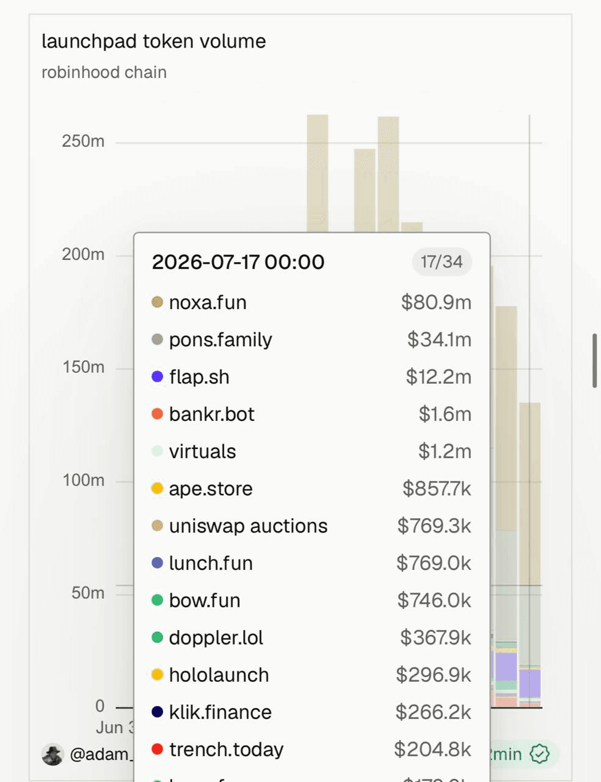
Task: Click the verified checkmark badge icon
Action: (539, 754)
